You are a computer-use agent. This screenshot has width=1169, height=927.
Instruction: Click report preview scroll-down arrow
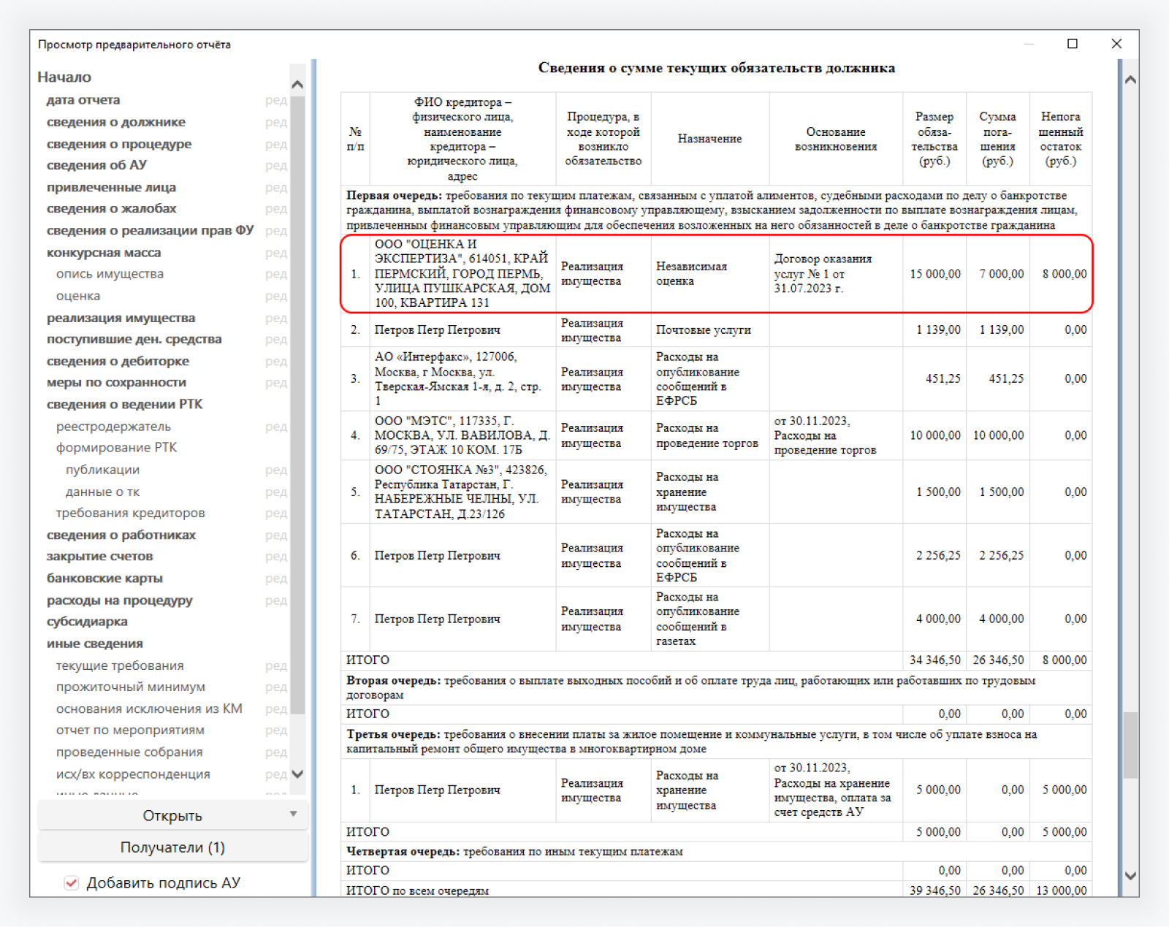pos(1130,876)
